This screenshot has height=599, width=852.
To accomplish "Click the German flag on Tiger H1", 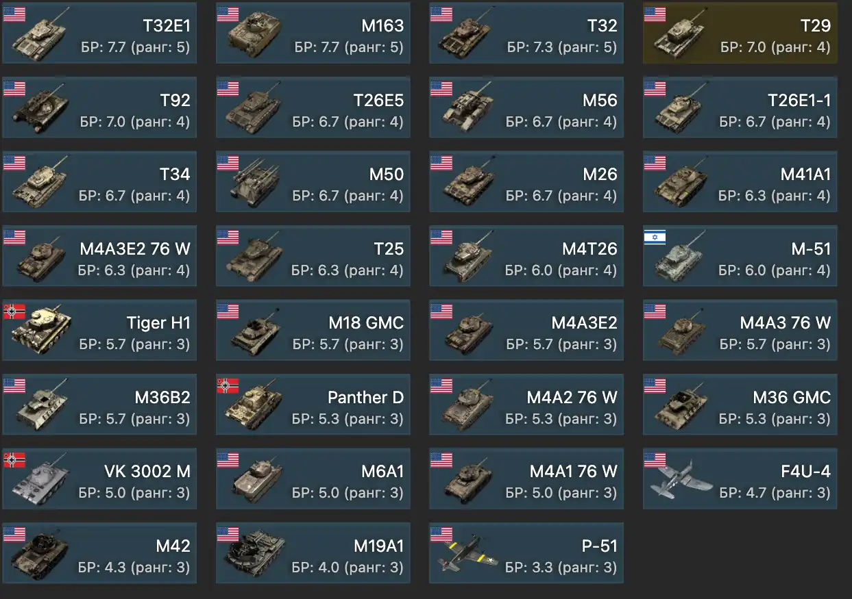I will tap(14, 311).
